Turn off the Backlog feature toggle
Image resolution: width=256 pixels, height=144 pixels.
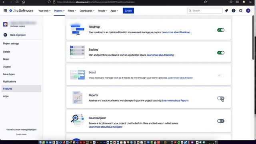coord(221,53)
